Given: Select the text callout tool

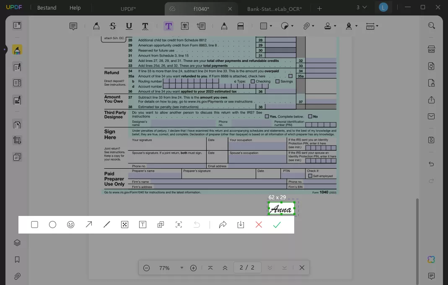Looking at the screenshot, I should (x=201, y=26).
